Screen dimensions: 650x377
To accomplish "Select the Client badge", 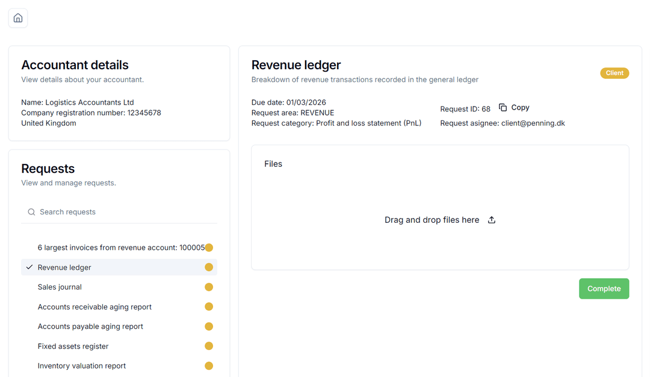I will tap(614, 73).
